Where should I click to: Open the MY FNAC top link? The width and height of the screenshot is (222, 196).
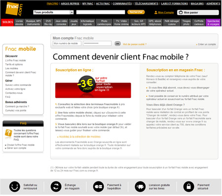[x=88, y=3]
